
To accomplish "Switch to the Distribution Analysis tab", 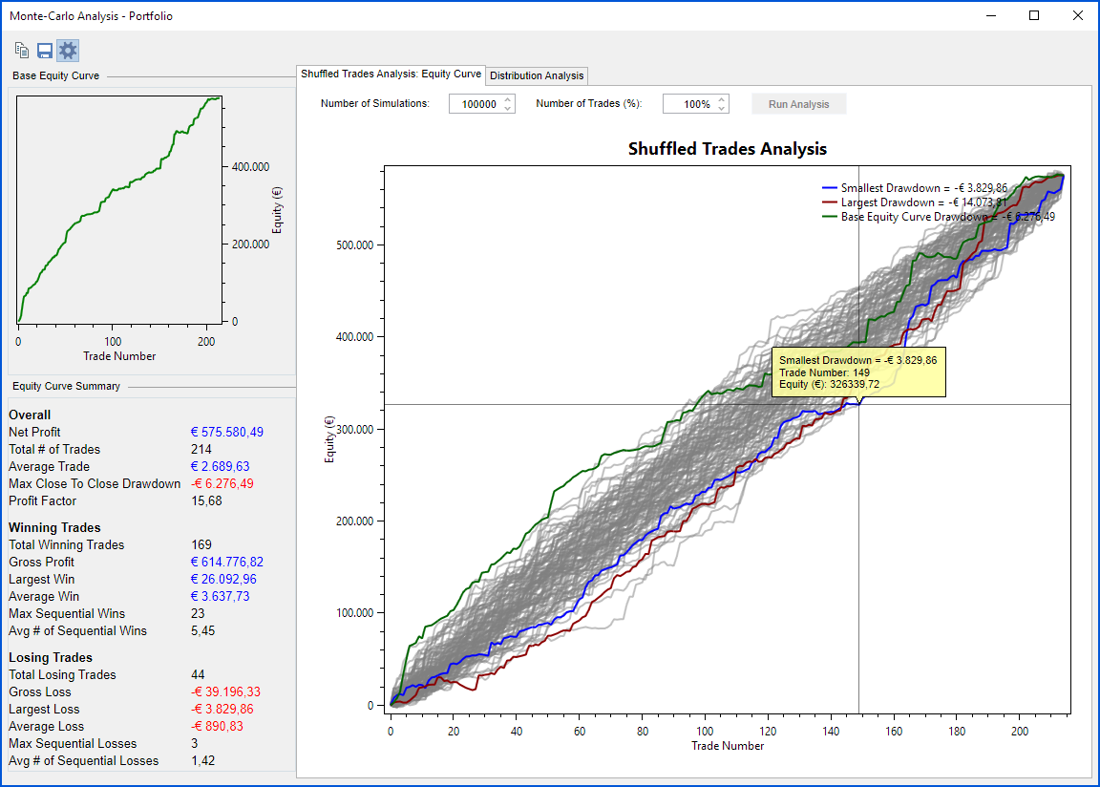I will [x=536, y=75].
